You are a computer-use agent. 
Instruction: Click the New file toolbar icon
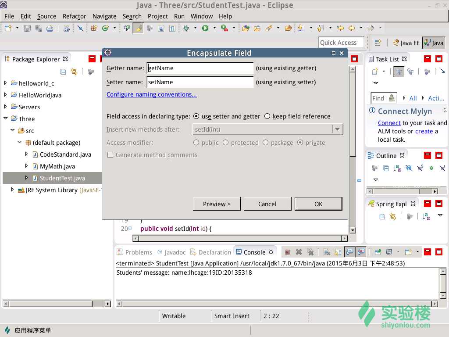(x=8, y=28)
